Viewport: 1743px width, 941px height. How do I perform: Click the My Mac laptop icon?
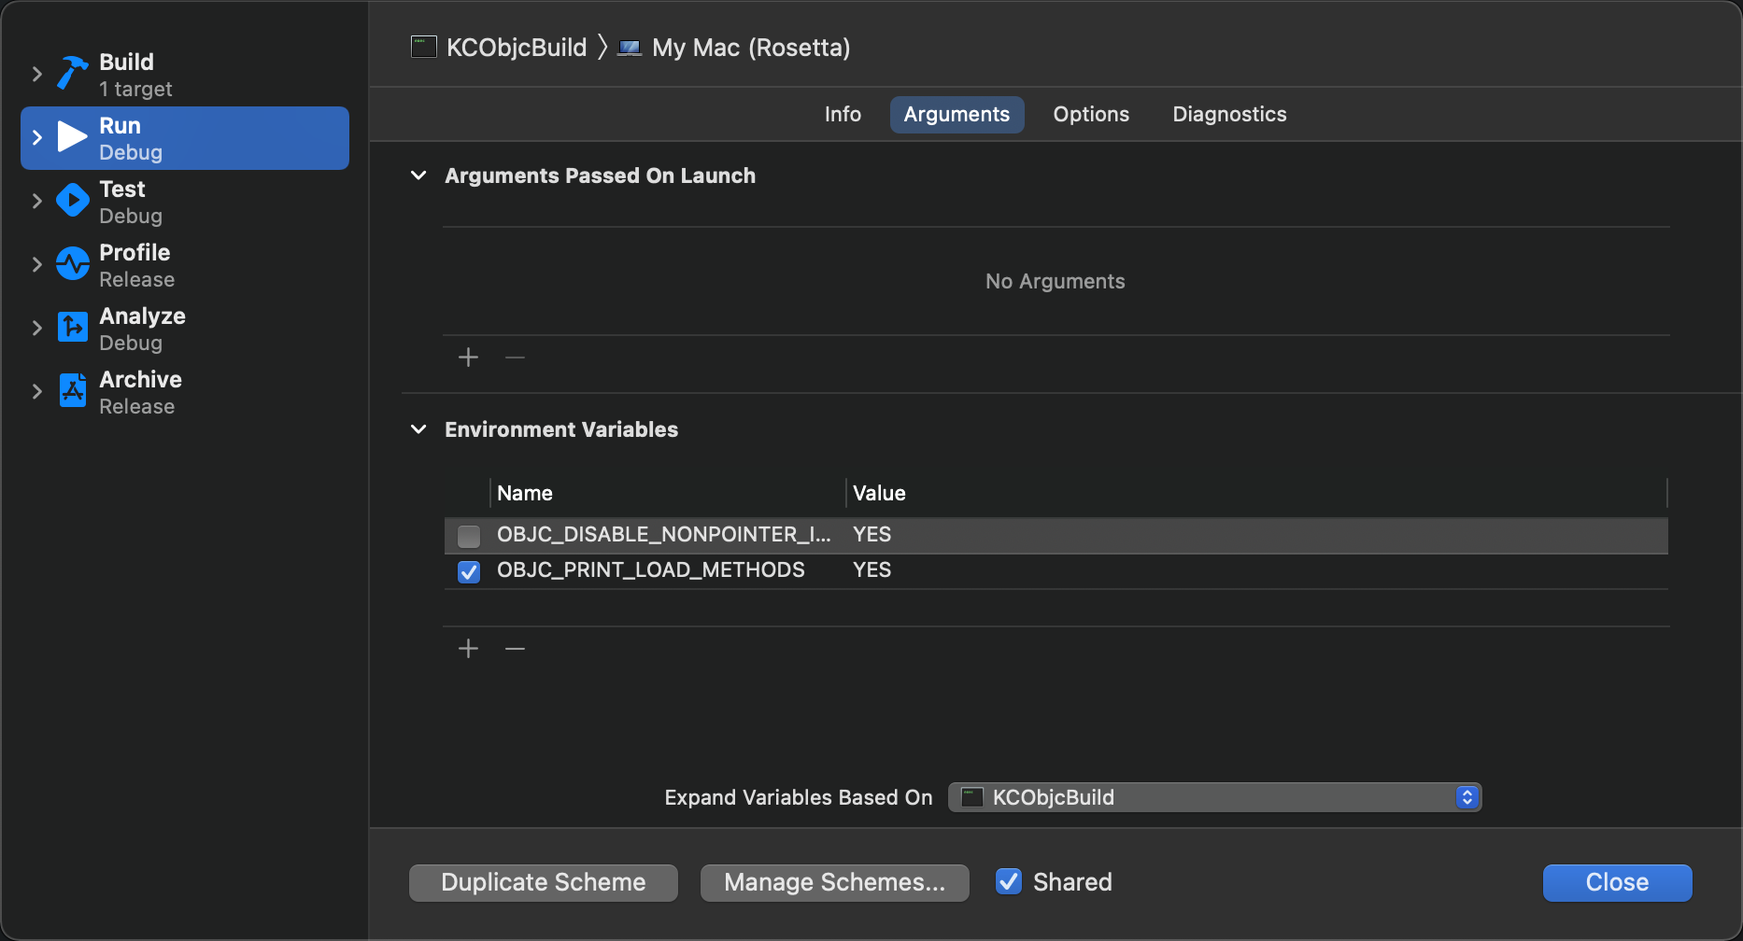(630, 48)
